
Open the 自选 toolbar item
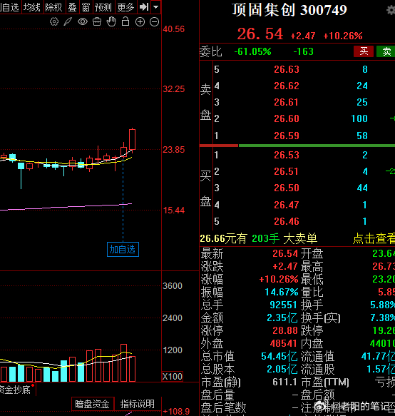click(10, 7)
